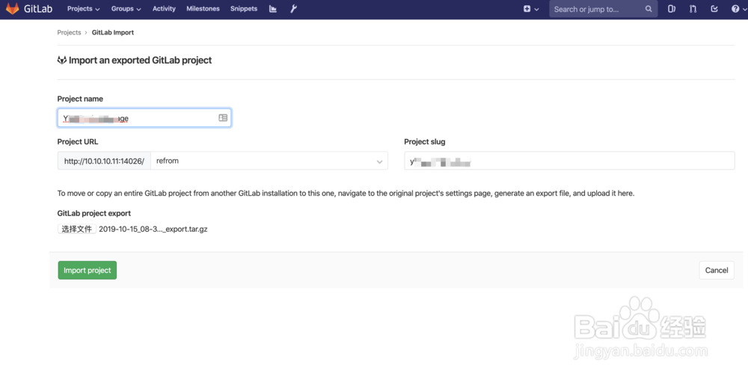Open the issues icon in navbar
748x376 pixels.
click(x=672, y=8)
